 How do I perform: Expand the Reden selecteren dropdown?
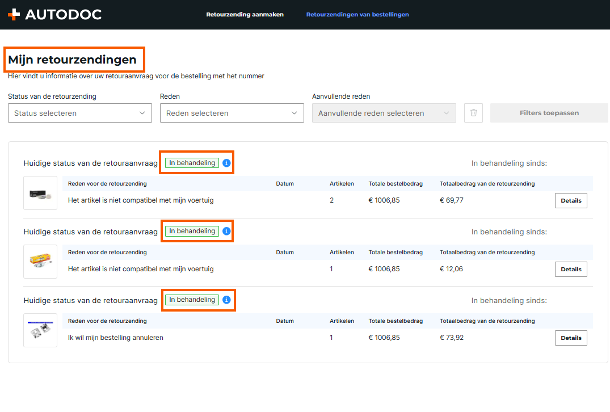point(232,113)
